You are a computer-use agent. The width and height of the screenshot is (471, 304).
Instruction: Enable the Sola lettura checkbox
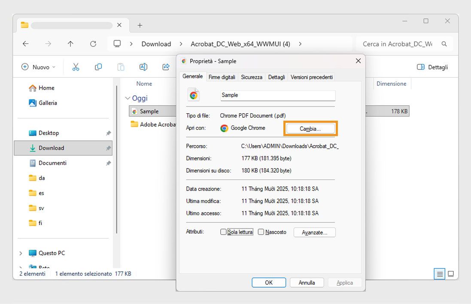pyautogui.click(x=223, y=231)
